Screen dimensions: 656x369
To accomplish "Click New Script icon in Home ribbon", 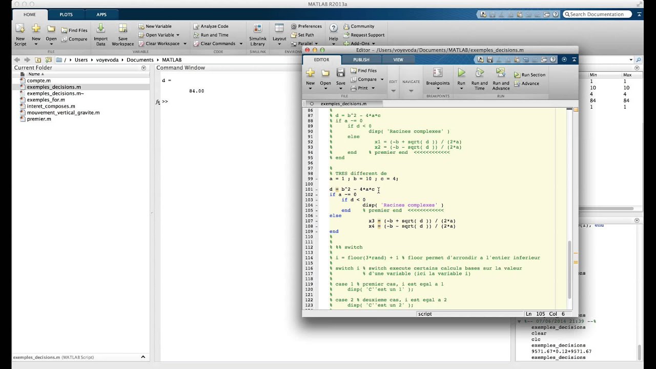I will click(20, 29).
